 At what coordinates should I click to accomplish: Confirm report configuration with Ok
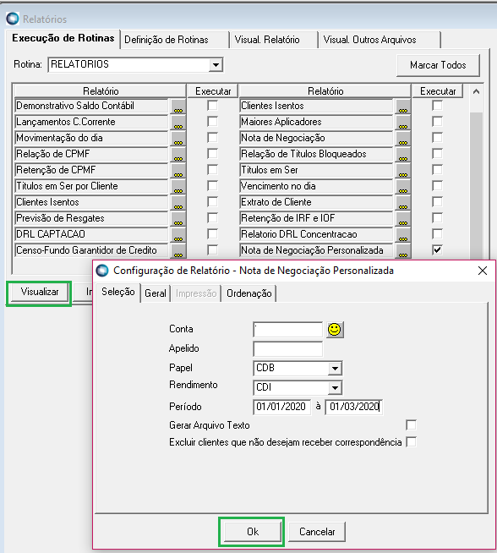point(253,532)
